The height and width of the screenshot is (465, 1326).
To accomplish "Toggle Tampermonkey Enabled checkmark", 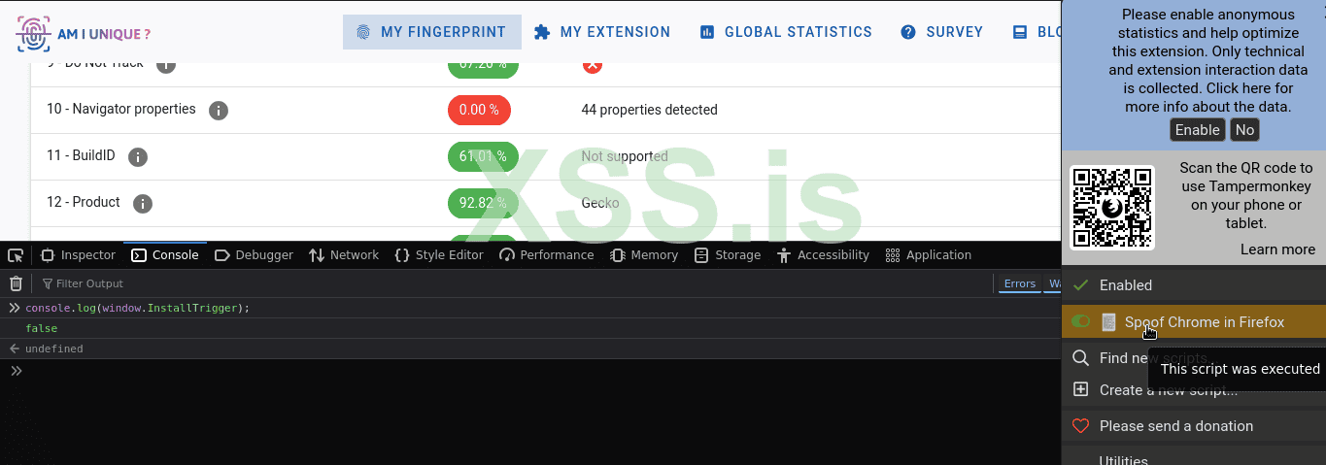I will [x=1080, y=285].
